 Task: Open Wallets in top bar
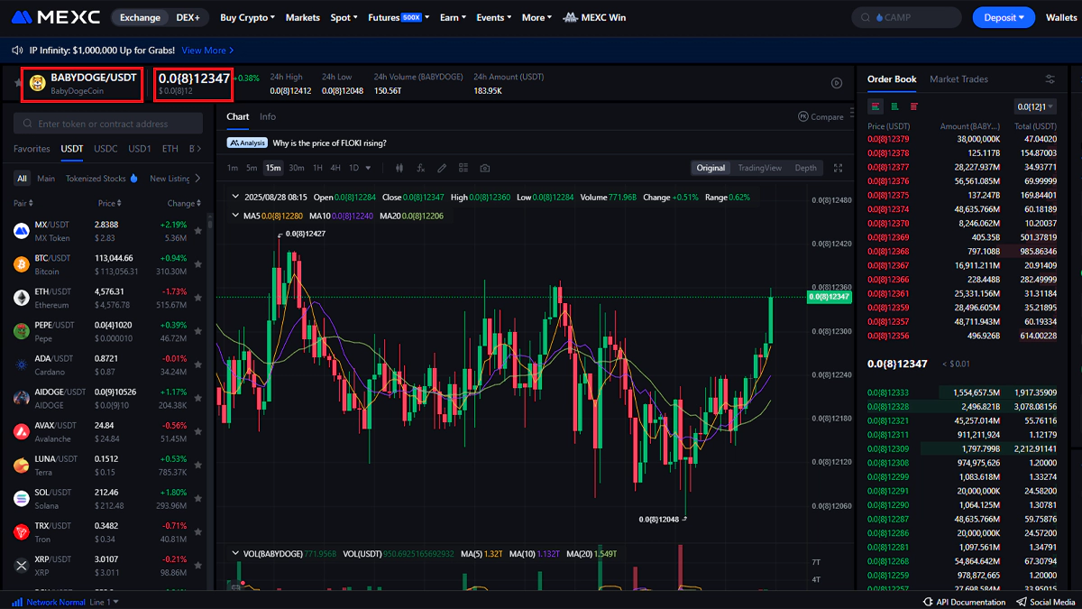(x=1061, y=17)
